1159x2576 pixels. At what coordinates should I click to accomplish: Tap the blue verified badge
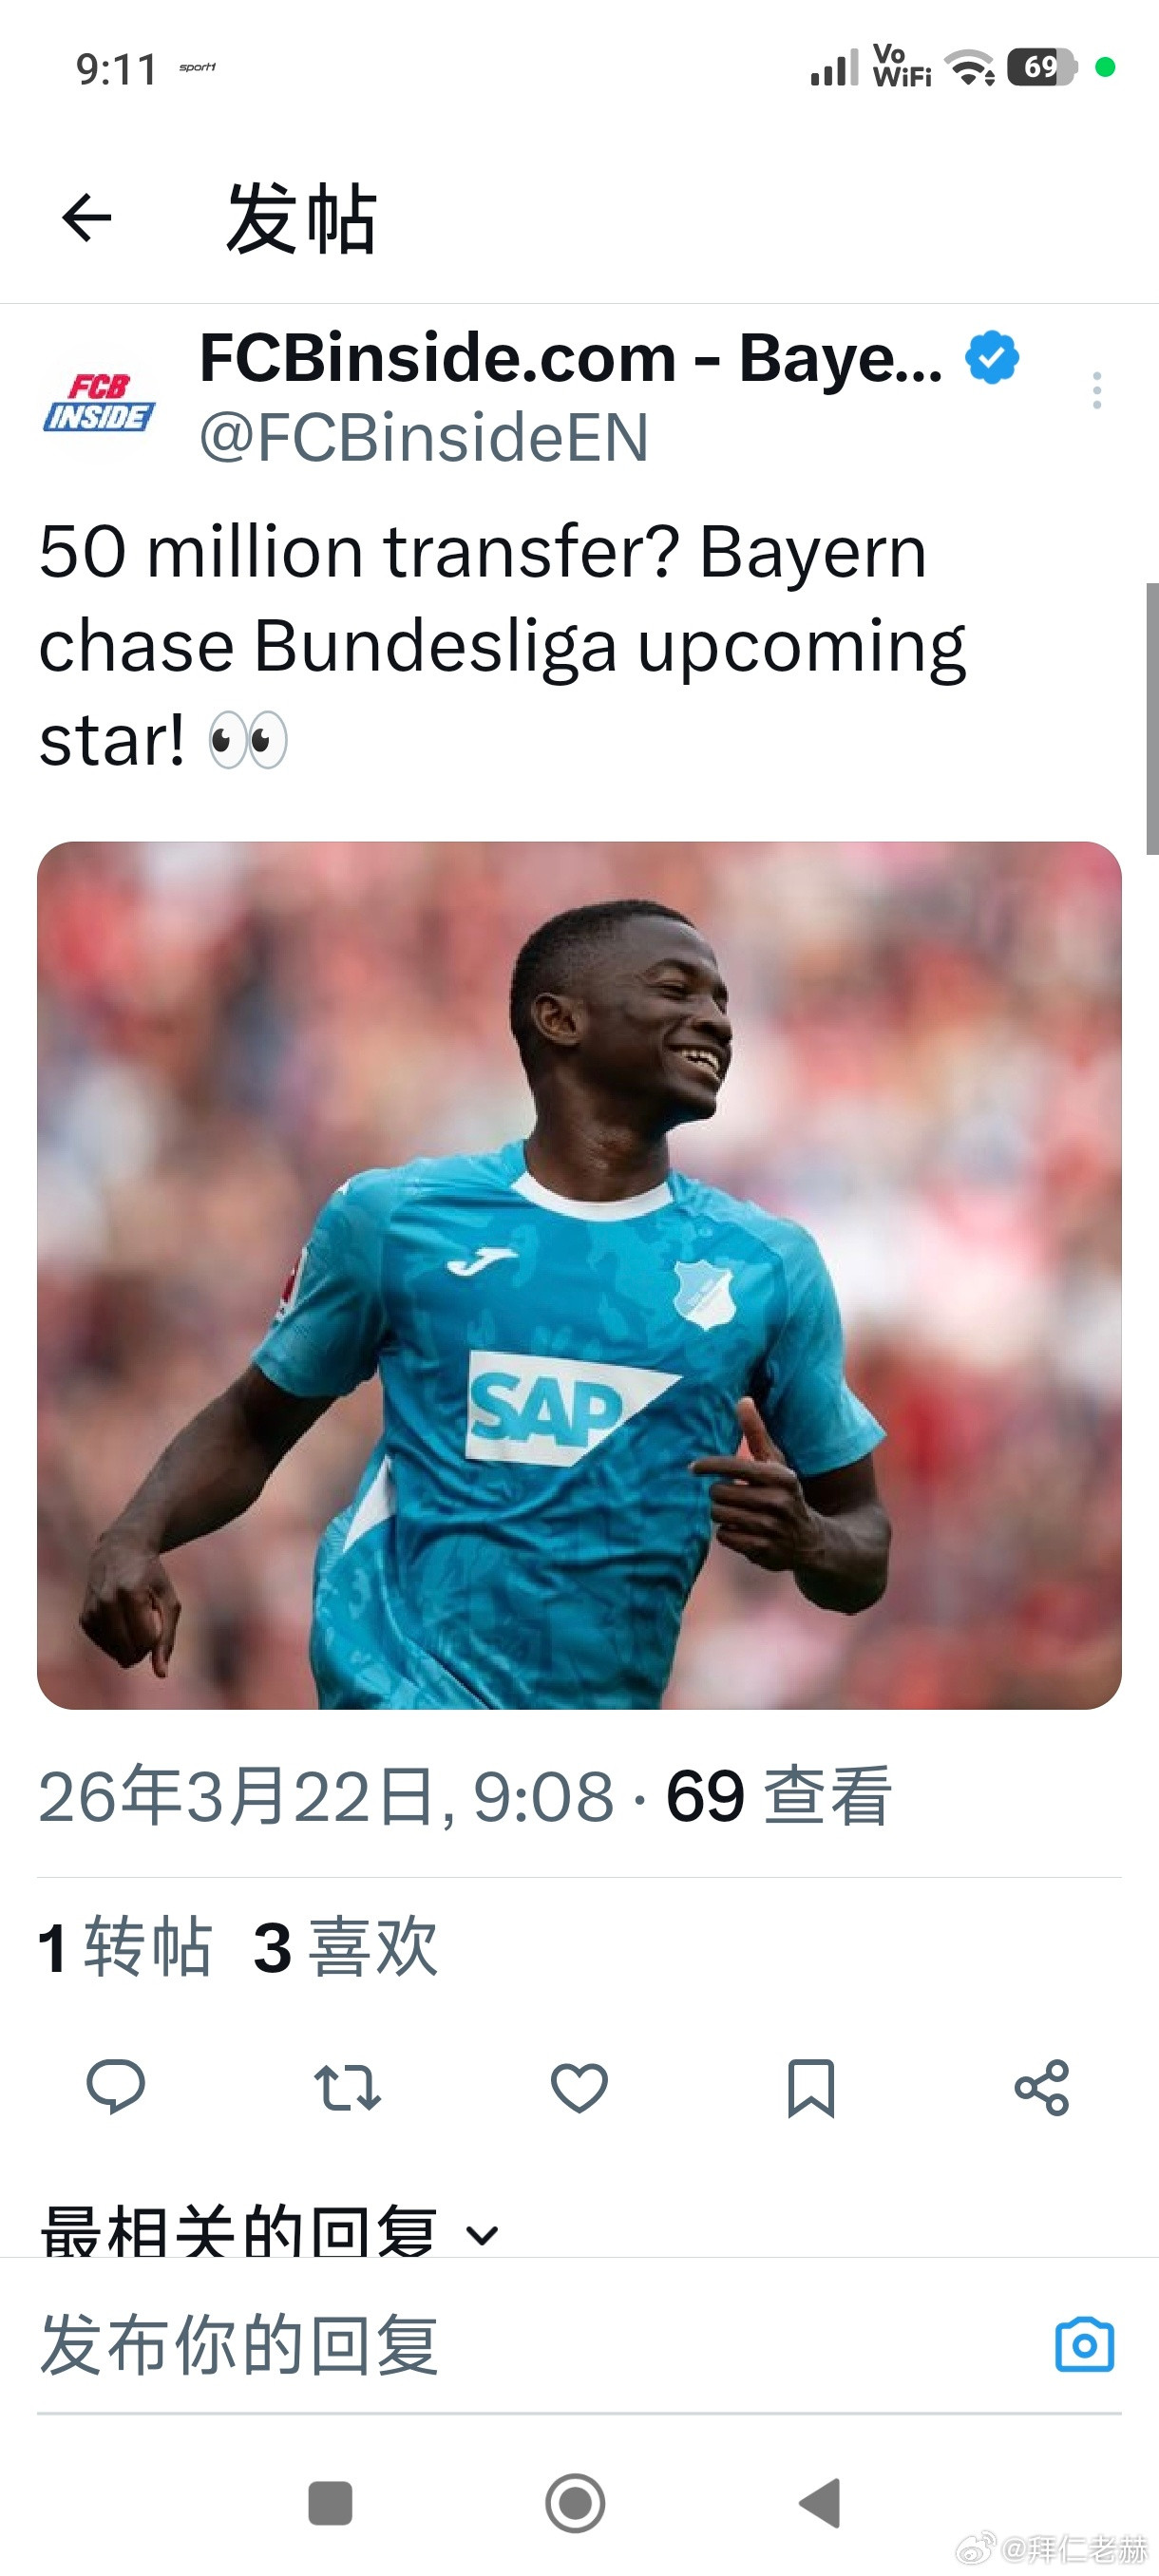[992, 357]
